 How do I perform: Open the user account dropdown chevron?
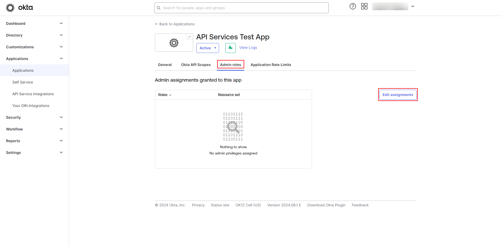click(413, 6)
